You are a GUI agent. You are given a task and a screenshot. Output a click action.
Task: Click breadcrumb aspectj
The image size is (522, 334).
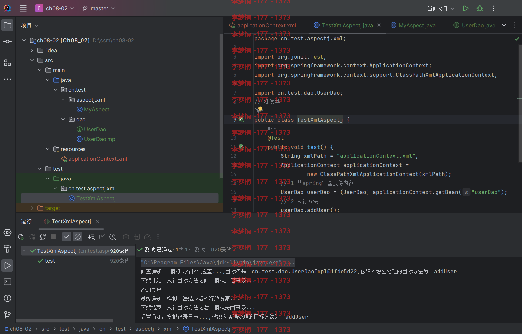(x=144, y=329)
